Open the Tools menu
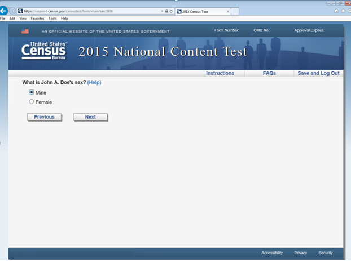Image resolution: width=351 pixels, height=261 pixels. [52, 19]
